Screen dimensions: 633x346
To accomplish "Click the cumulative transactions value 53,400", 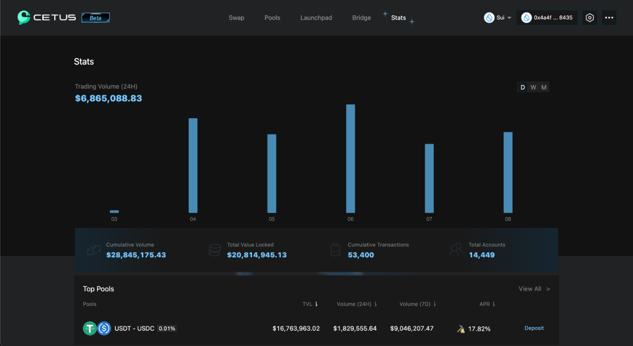I will [361, 255].
